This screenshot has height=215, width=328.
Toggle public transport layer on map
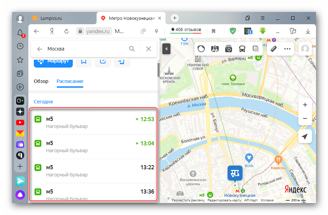pyautogui.click(x=242, y=49)
